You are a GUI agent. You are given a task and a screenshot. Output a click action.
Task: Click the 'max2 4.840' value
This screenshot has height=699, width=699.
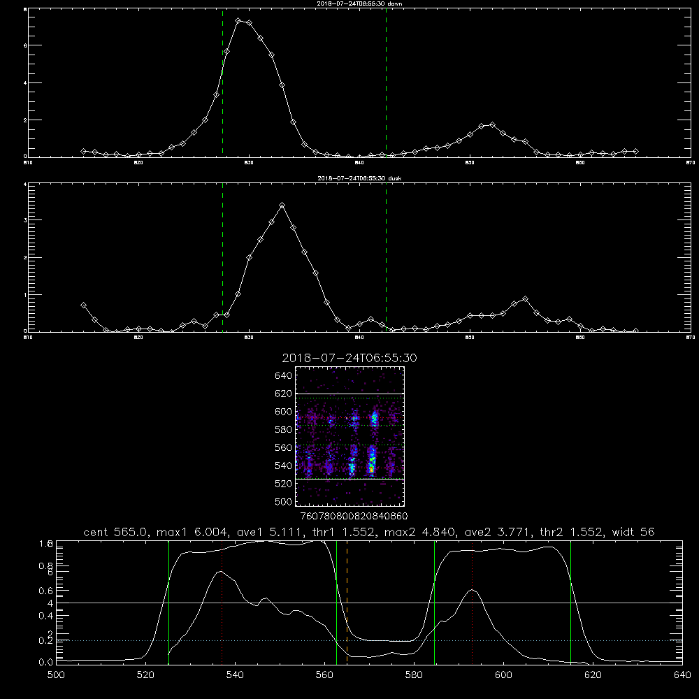(419, 532)
